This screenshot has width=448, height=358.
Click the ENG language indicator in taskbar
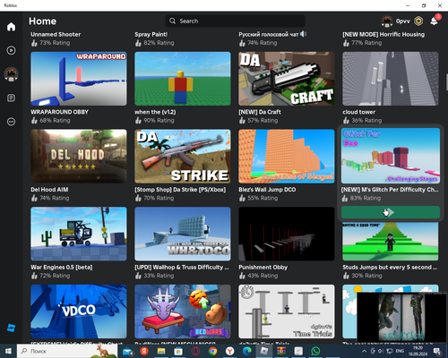pyautogui.click(x=400, y=351)
